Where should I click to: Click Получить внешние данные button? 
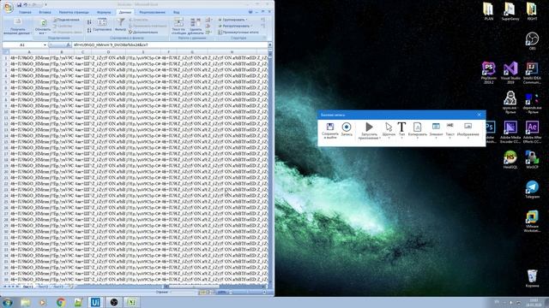pyautogui.click(x=17, y=27)
